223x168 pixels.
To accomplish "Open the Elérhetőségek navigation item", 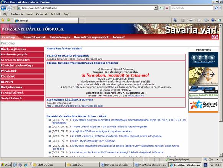I will click(60, 37).
